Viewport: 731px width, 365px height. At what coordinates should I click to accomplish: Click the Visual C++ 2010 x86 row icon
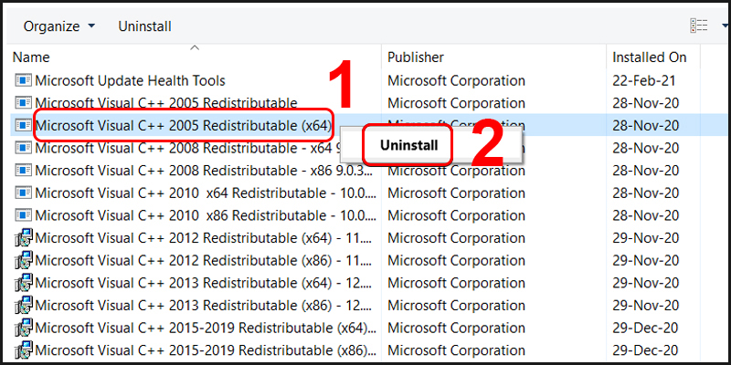tap(24, 215)
